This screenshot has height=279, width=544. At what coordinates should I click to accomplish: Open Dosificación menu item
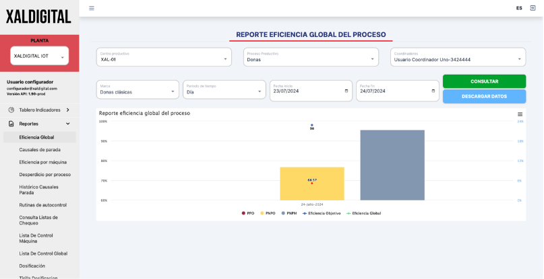coord(32,266)
